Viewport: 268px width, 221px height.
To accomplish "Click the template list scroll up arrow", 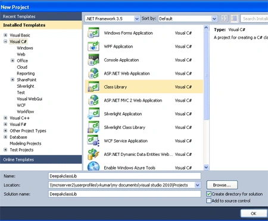I will [206, 27].
